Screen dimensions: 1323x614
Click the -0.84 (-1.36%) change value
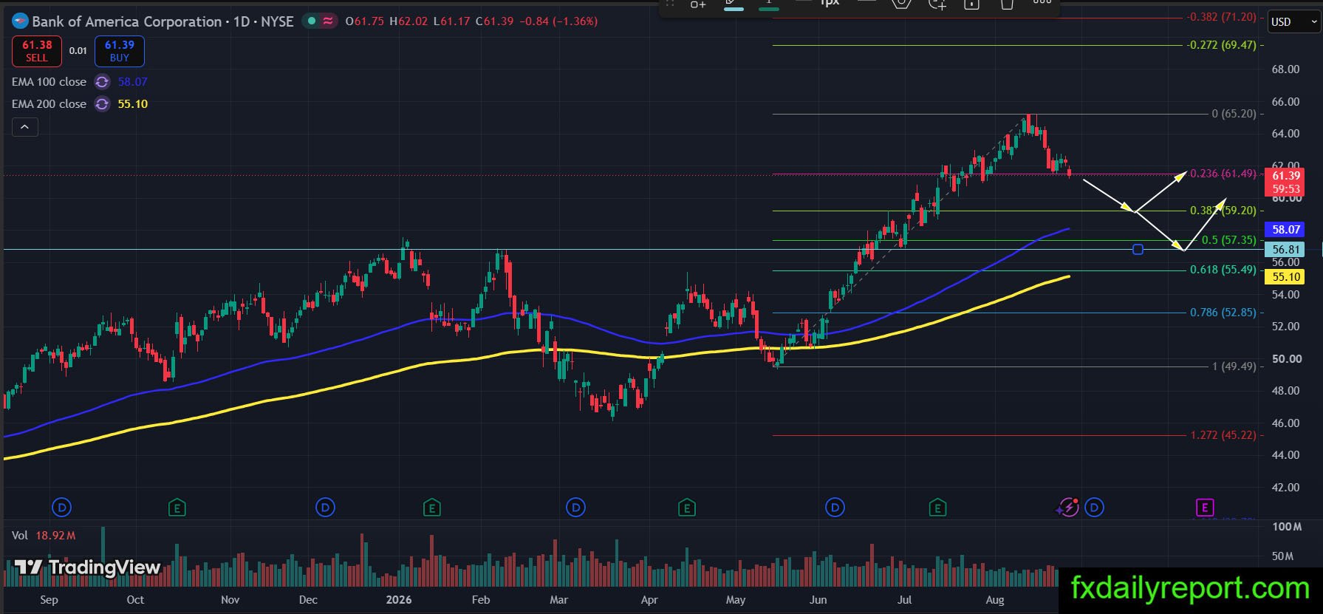click(x=558, y=21)
